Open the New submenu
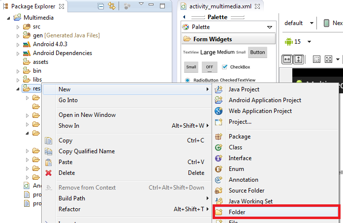Image resolution: width=343 pixels, height=223 pixels. [x=126, y=89]
